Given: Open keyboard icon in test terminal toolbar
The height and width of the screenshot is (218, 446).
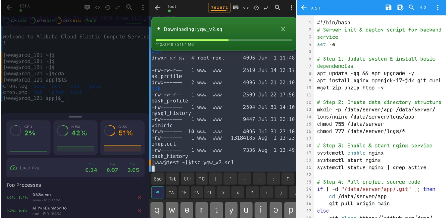Looking at the screenshot, I should click(236, 8).
